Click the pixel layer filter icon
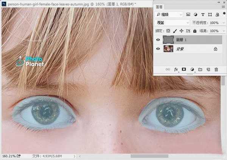 (188, 14)
